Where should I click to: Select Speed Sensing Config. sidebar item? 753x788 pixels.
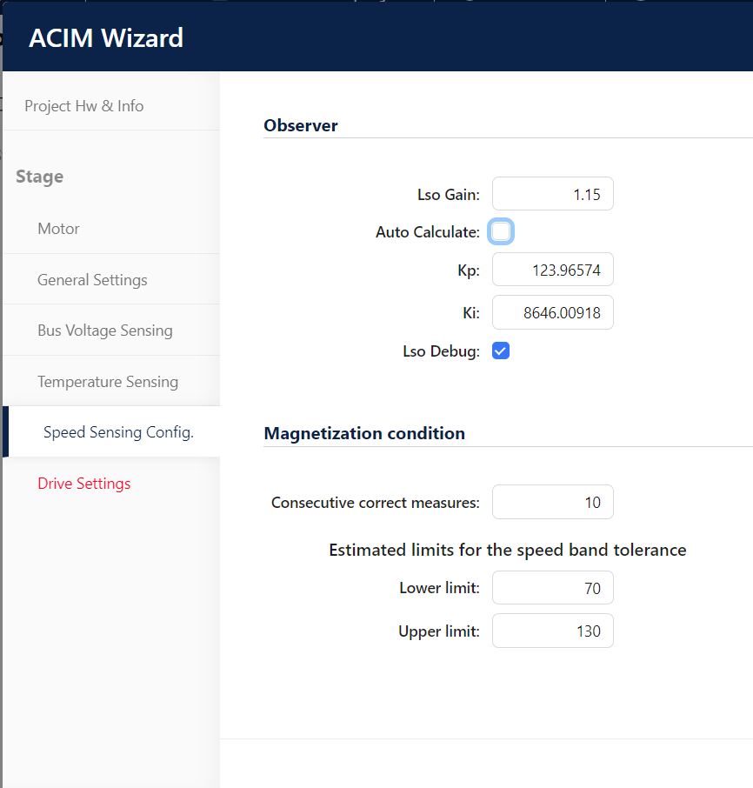click(118, 432)
